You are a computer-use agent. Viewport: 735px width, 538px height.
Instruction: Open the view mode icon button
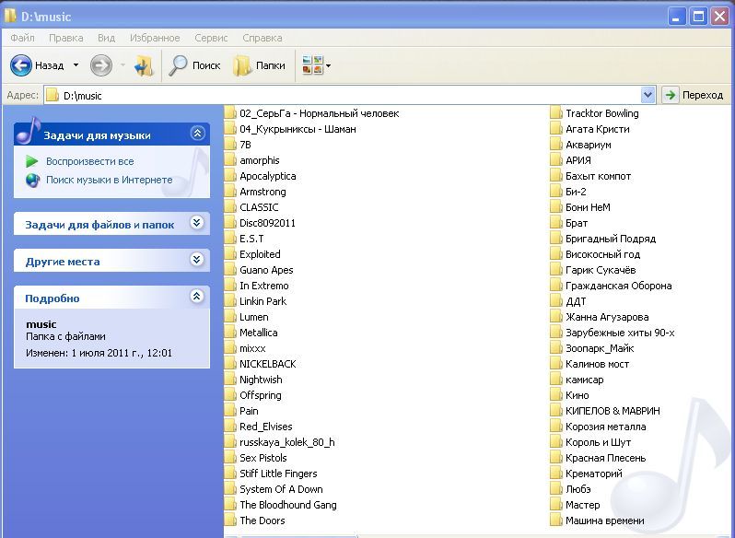(x=312, y=65)
